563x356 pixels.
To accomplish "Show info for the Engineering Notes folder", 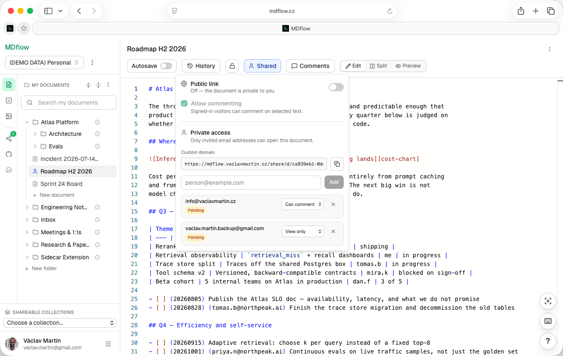I will (x=97, y=207).
